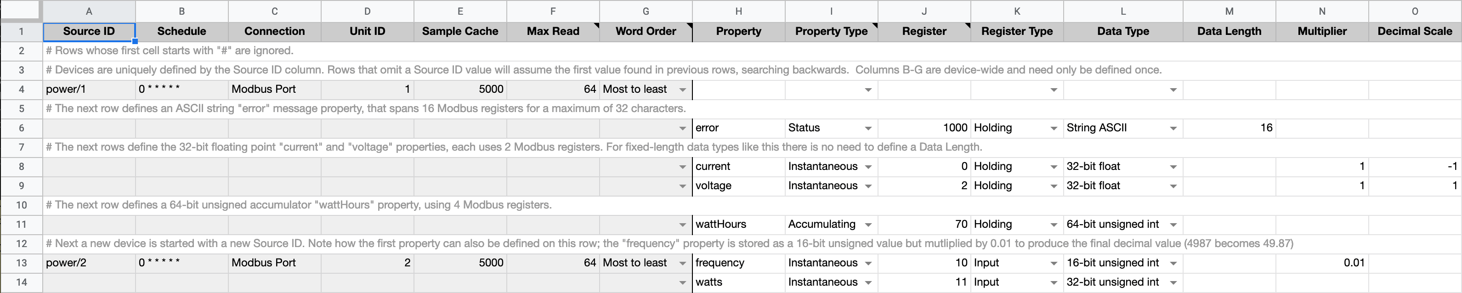Select the Multiplier cell showing 0.01
1462x293 pixels.
click(x=1322, y=263)
